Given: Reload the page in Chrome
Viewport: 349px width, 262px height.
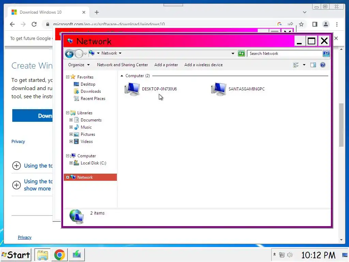Looking at the screenshot, I should (34, 24).
